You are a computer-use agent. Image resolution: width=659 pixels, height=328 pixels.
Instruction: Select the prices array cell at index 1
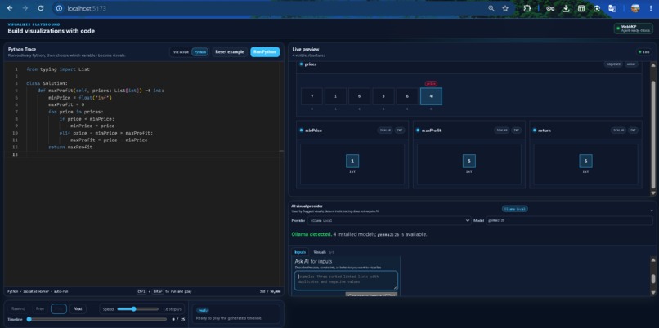pyautogui.click(x=335, y=96)
